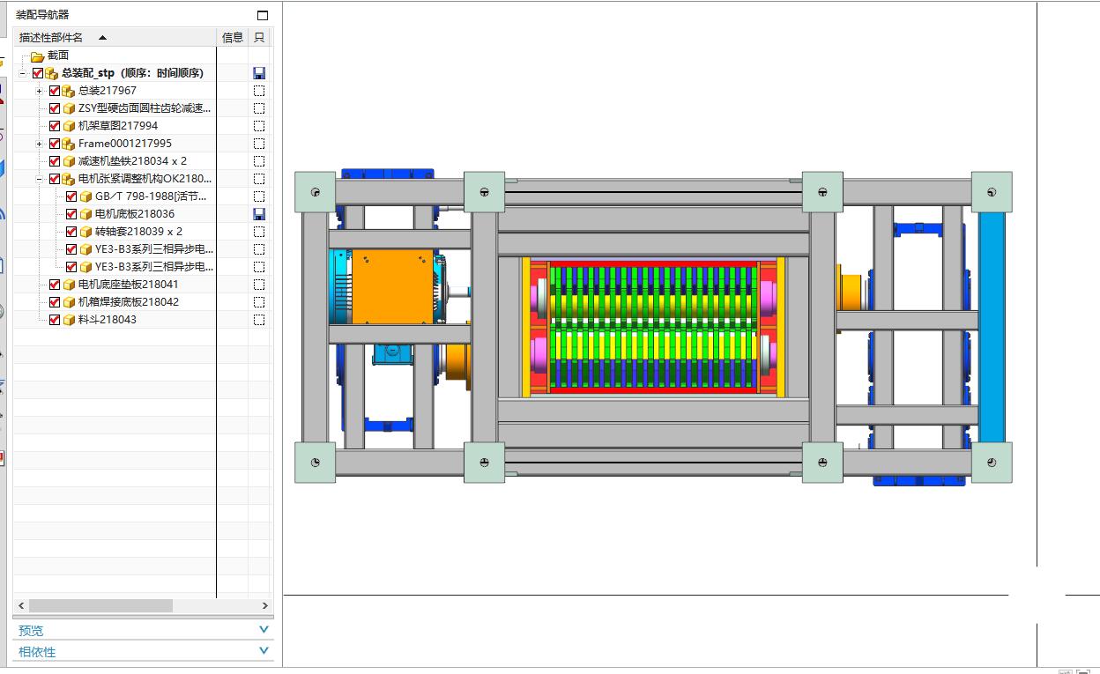
Task: Click the 信息 column header
Action: coord(233,37)
